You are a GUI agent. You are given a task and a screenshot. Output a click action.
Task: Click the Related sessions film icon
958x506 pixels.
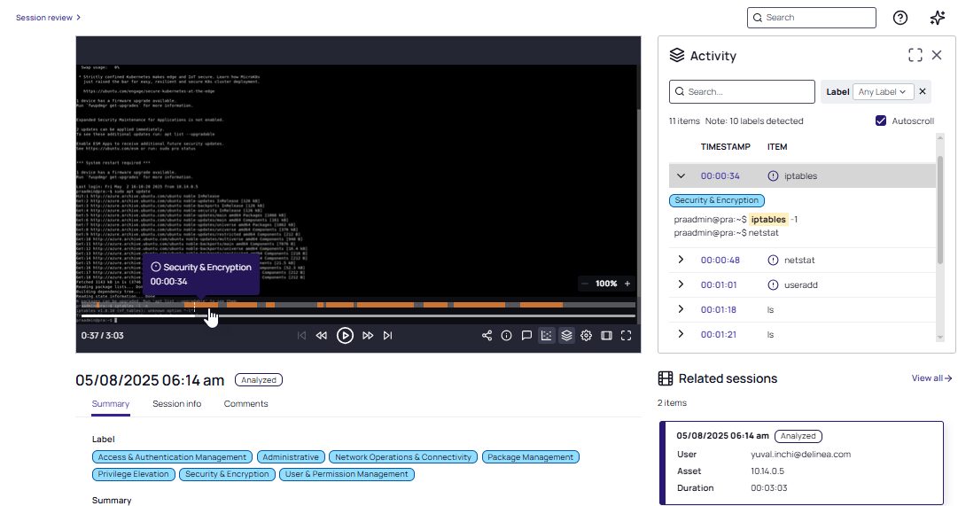point(666,378)
